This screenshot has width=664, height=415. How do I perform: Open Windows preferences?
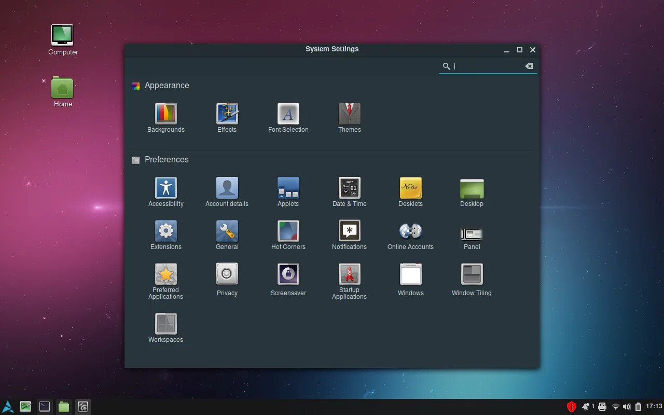[x=411, y=280]
